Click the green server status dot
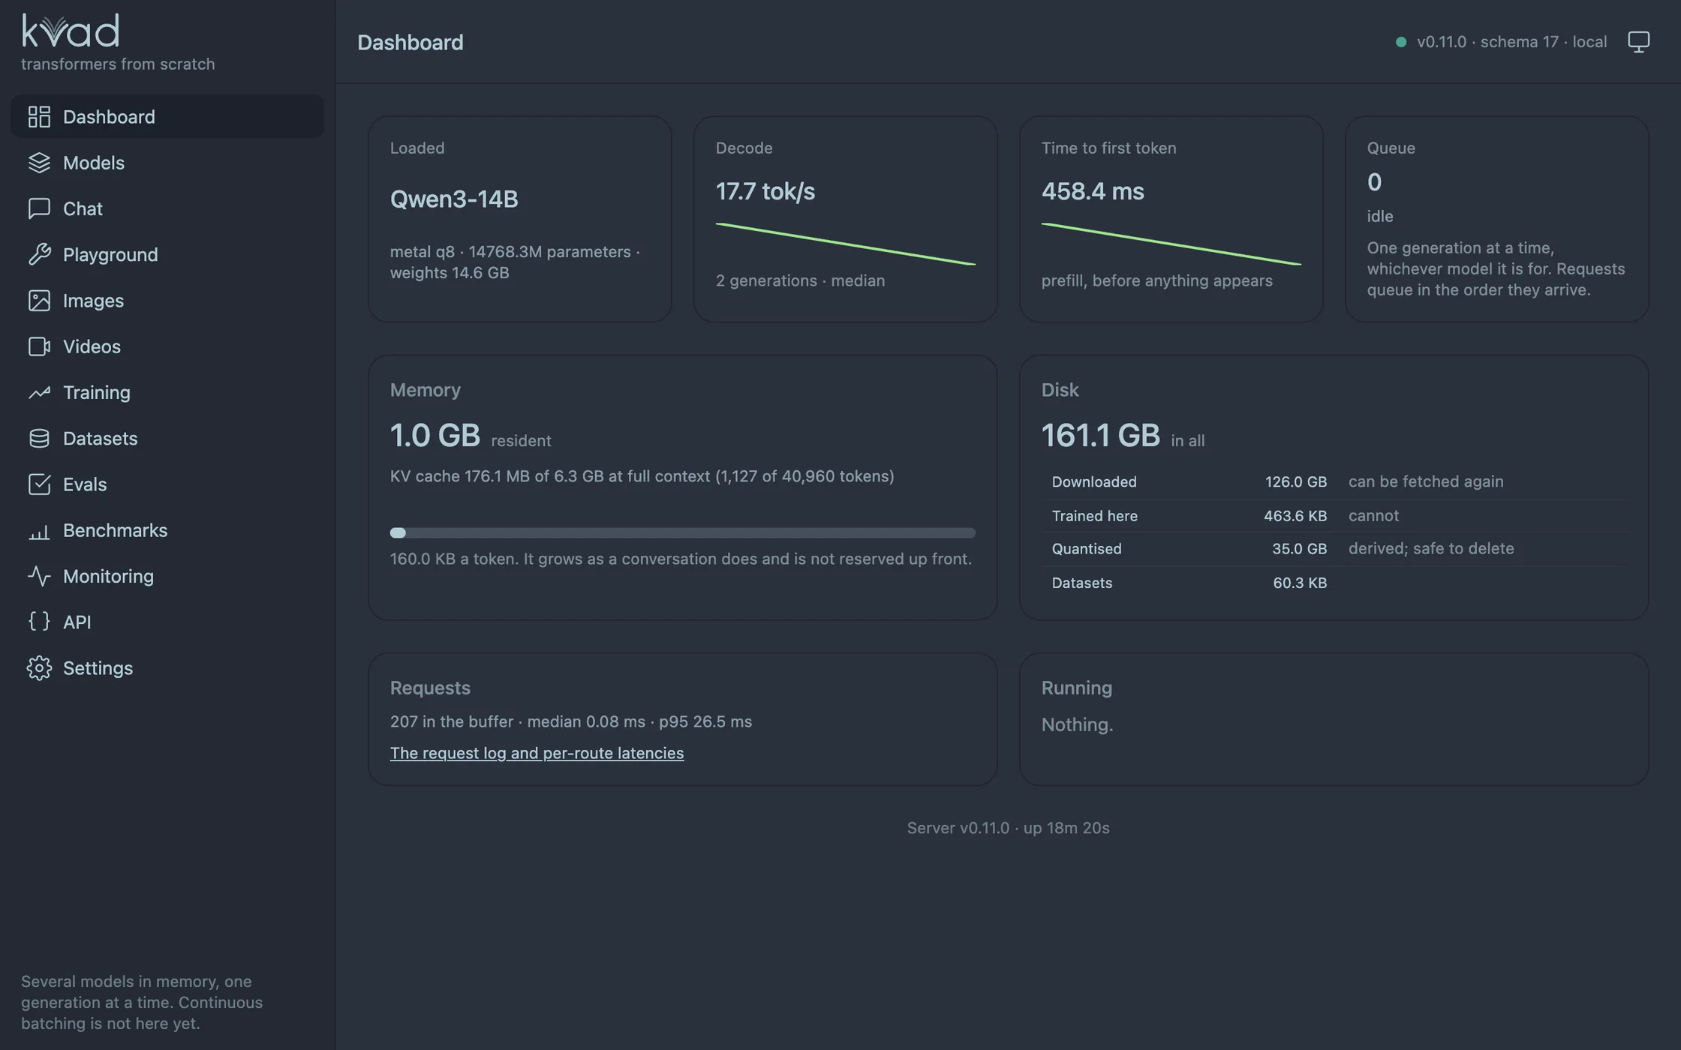This screenshot has height=1050, width=1681. [1400, 42]
